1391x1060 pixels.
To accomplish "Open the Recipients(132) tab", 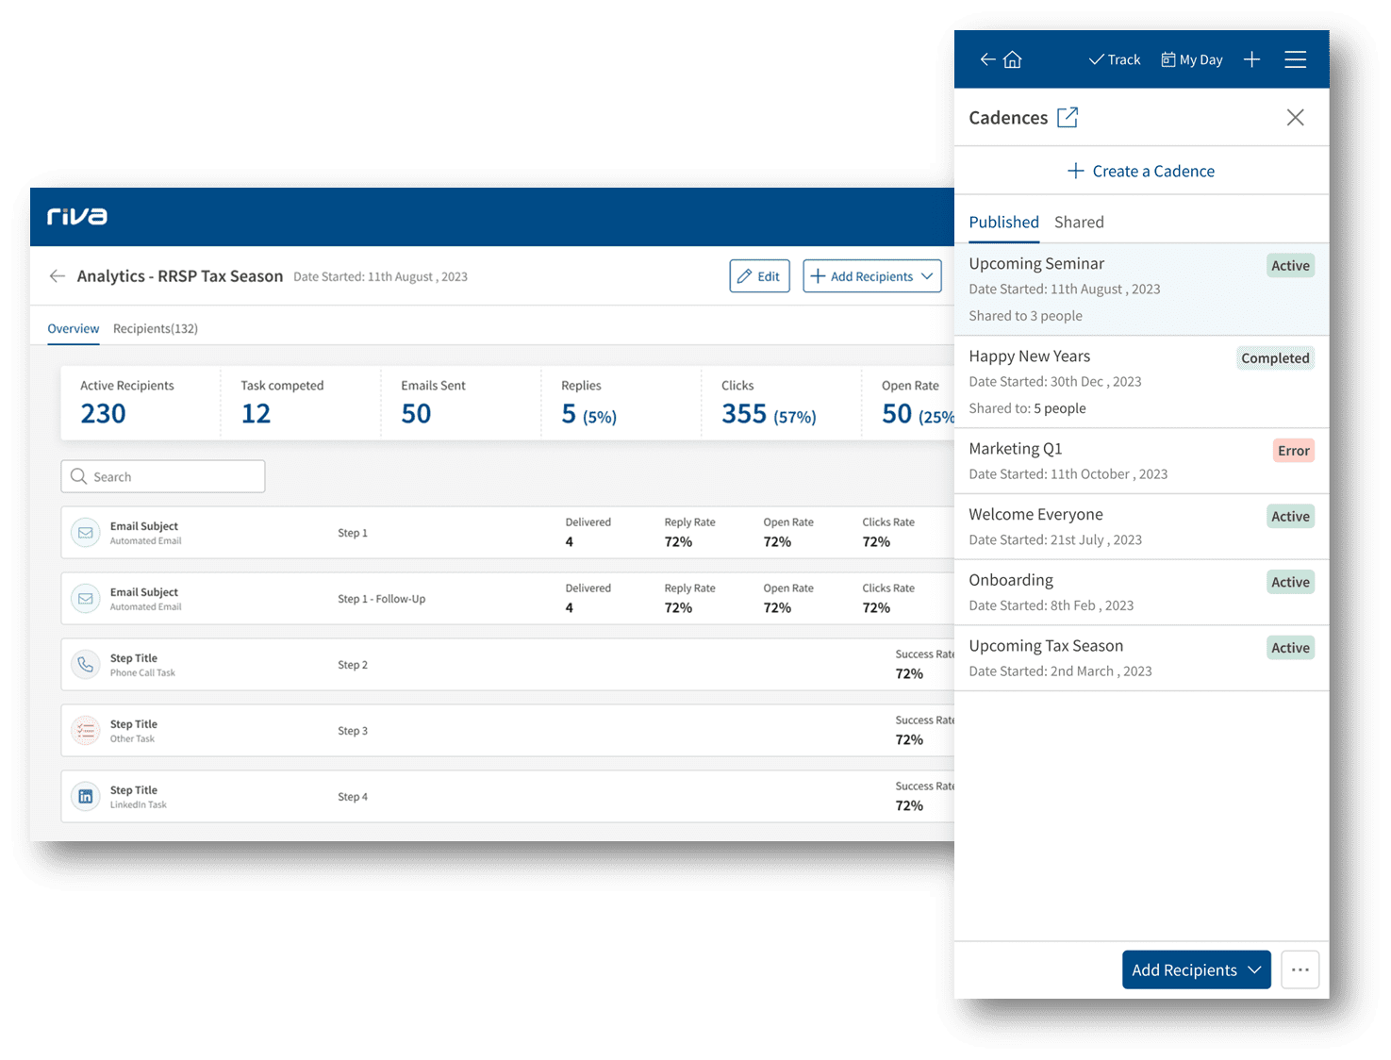I will click(155, 328).
